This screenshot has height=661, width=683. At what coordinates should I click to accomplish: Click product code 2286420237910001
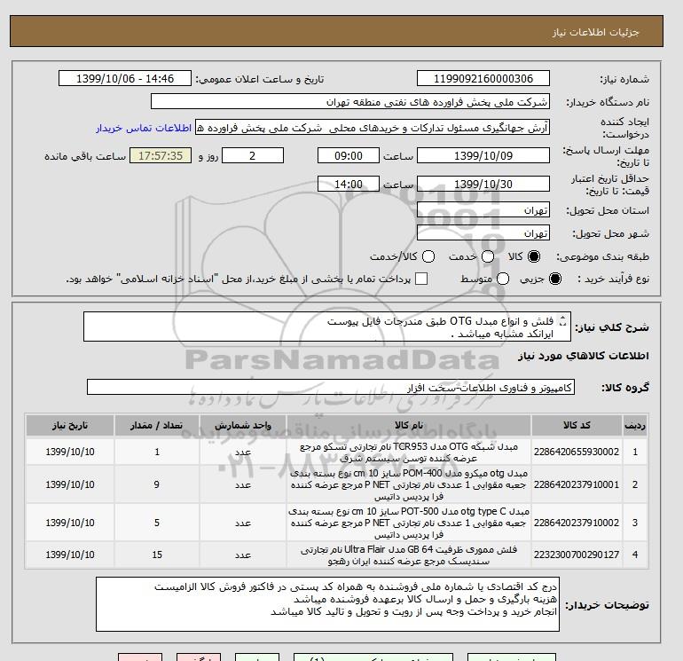577,484
